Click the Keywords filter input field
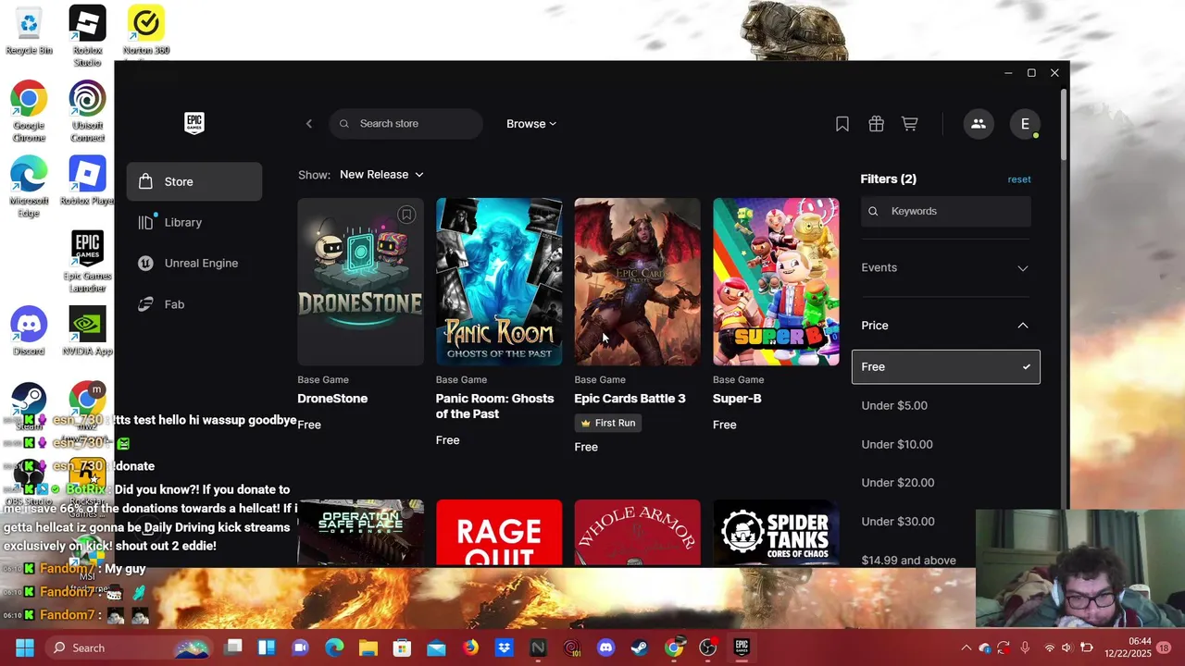 (945, 211)
